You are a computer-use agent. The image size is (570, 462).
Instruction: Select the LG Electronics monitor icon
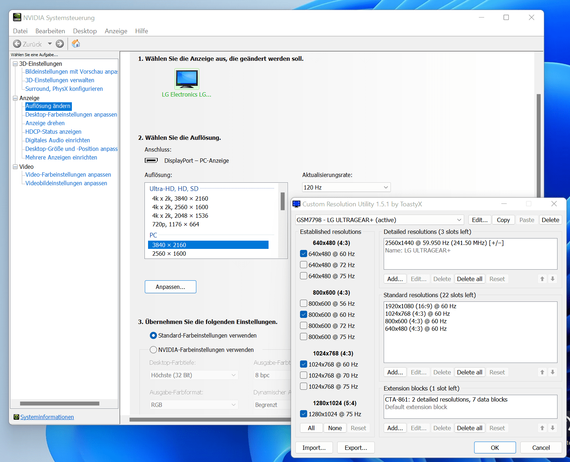pyautogui.click(x=187, y=79)
